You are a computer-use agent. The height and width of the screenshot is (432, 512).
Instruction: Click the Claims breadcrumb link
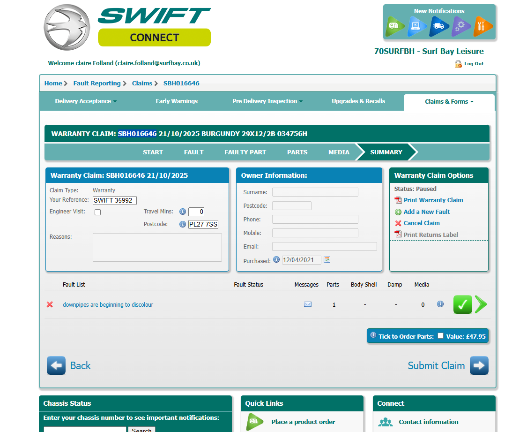click(x=142, y=83)
